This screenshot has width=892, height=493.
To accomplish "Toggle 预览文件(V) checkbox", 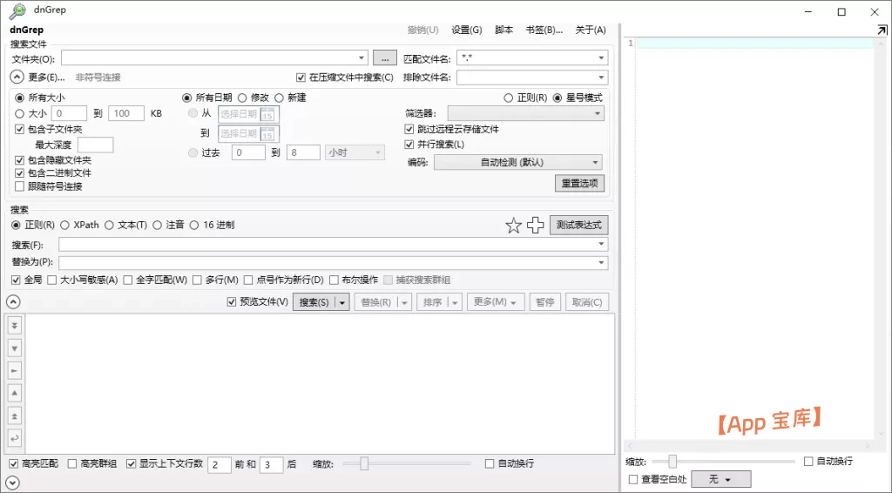I will 231,302.
